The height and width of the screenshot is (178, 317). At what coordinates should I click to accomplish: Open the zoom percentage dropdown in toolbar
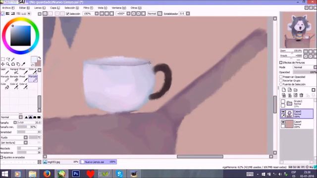click(x=97, y=14)
